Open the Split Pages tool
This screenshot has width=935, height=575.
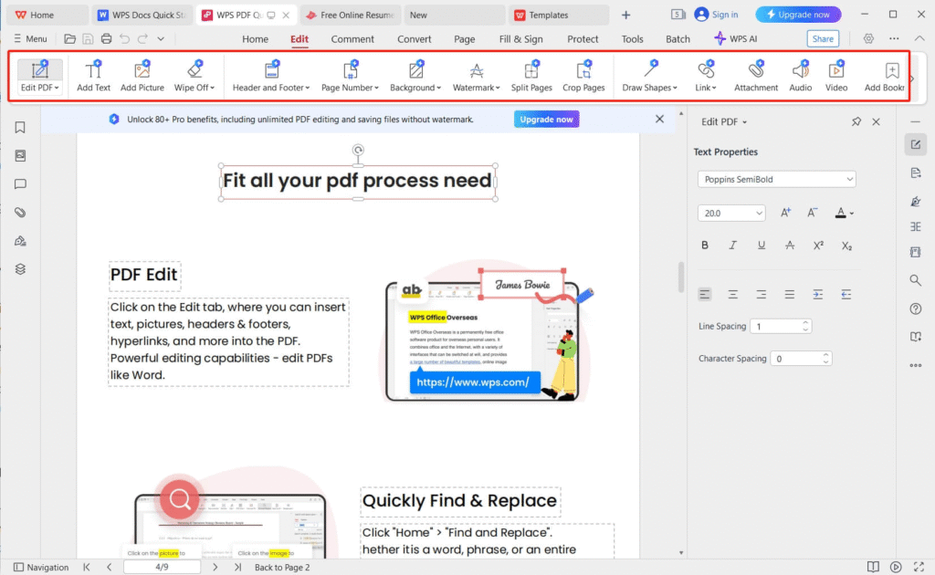tap(531, 77)
